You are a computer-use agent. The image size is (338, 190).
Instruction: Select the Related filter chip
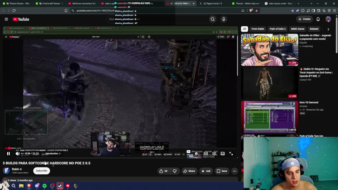tap(314, 29)
